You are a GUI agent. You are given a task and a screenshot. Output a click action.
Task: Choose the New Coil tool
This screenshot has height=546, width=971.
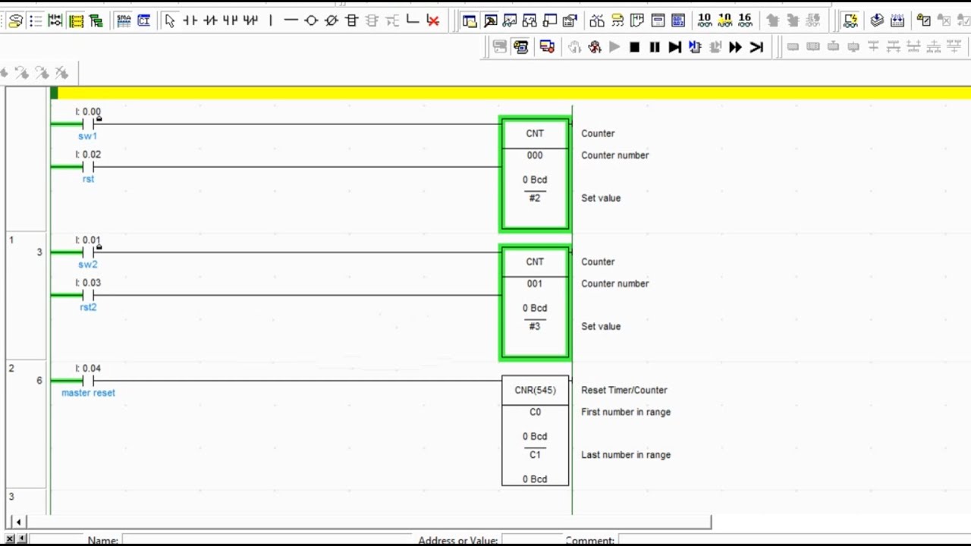click(311, 20)
